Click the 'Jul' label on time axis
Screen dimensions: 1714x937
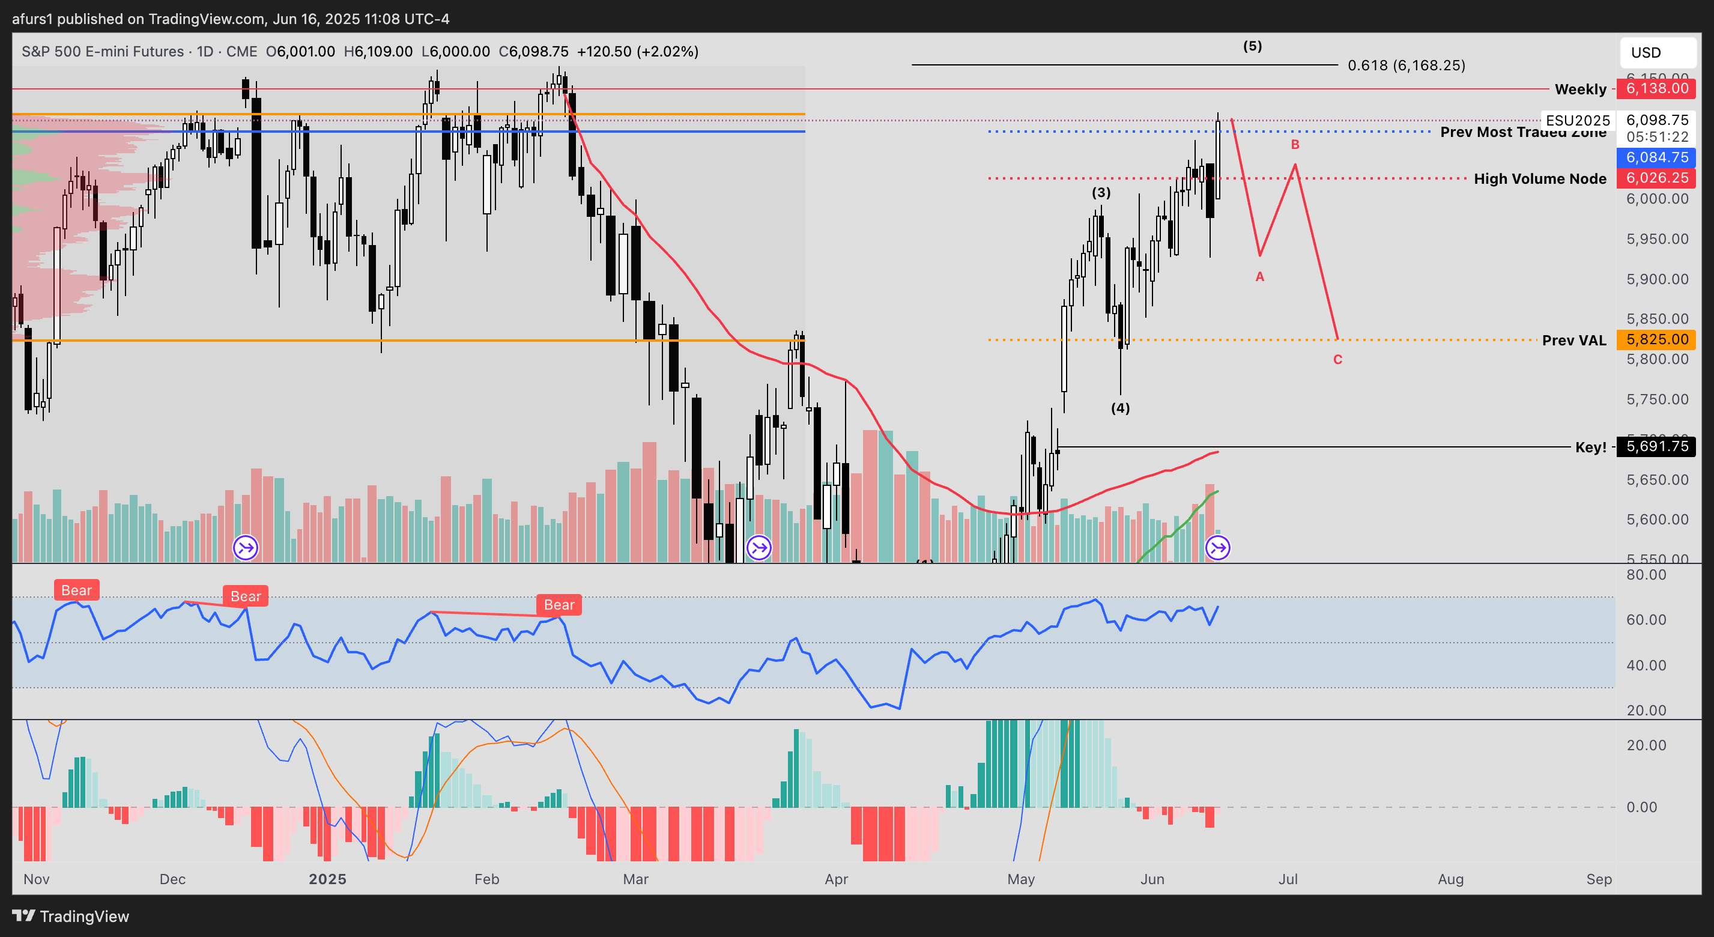[x=1288, y=879]
